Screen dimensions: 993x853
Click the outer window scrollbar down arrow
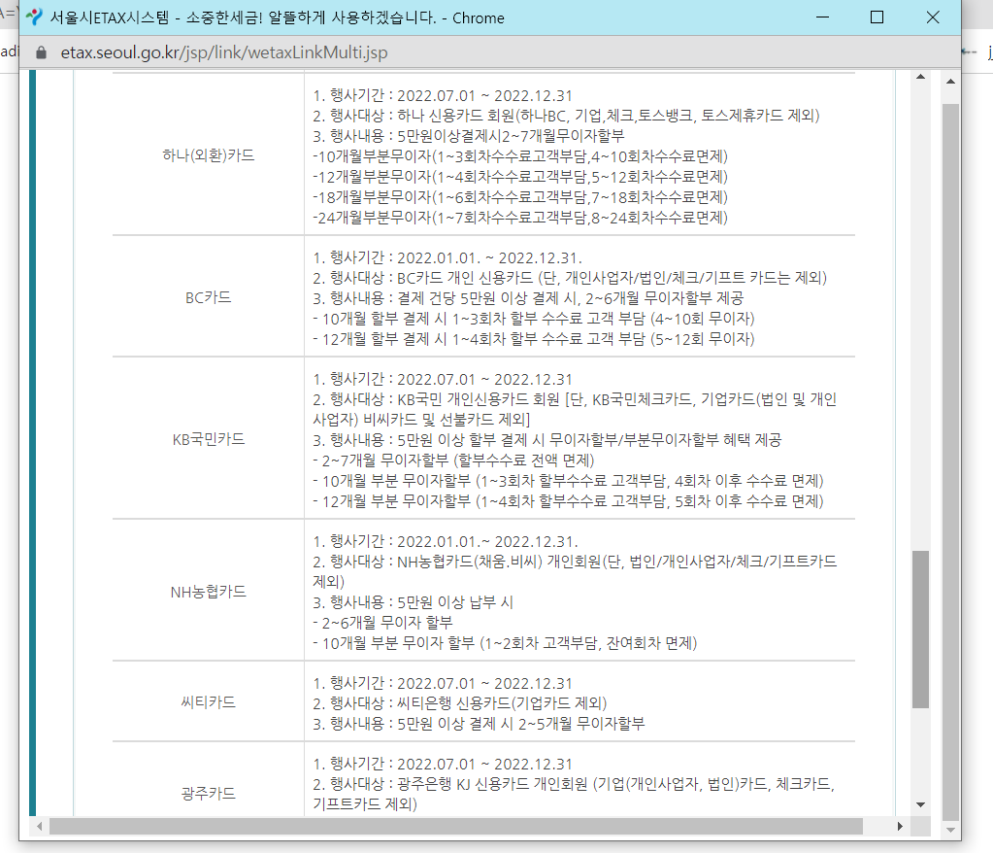click(950, 830)
